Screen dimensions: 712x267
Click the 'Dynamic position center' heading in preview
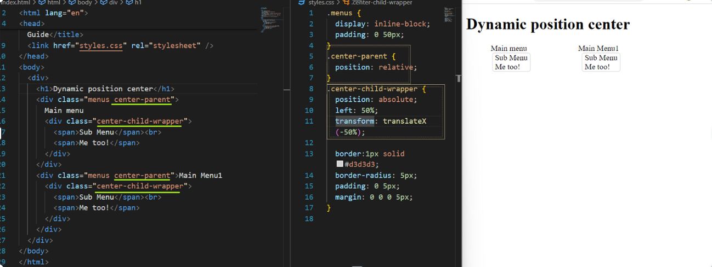tap(548, 25)
